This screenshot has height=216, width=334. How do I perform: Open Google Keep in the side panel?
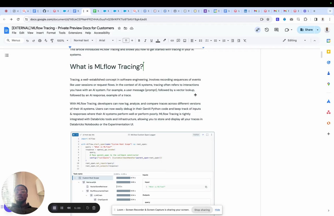pyautogui.click(x=329, y=52)
